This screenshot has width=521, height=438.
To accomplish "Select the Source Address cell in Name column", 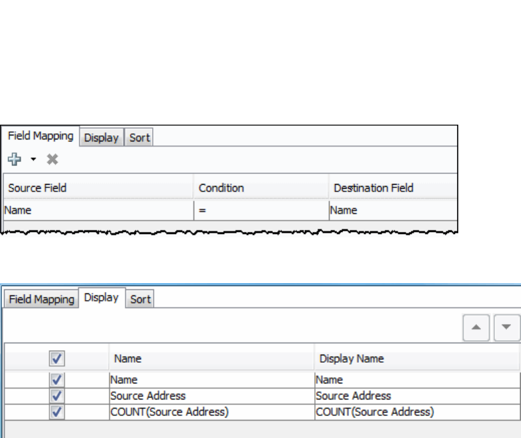I will coord(148,396).
